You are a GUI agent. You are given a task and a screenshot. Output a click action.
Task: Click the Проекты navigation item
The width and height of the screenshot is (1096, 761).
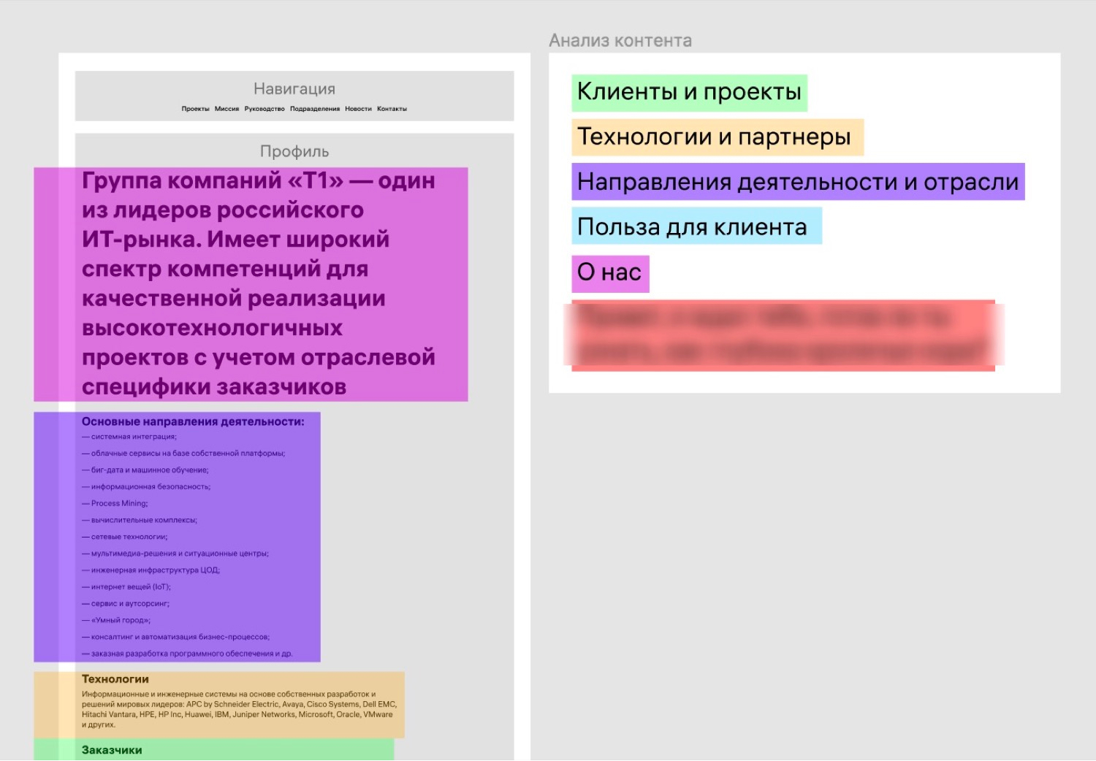tap(195, 109)
